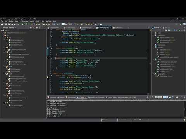This screenshot has height=139, width=186.
Task: Maximize the Console view
Action: (x=184, y=97)
